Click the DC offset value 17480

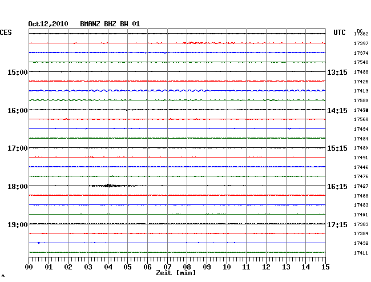pyautogui.click(x=361, y=148)
